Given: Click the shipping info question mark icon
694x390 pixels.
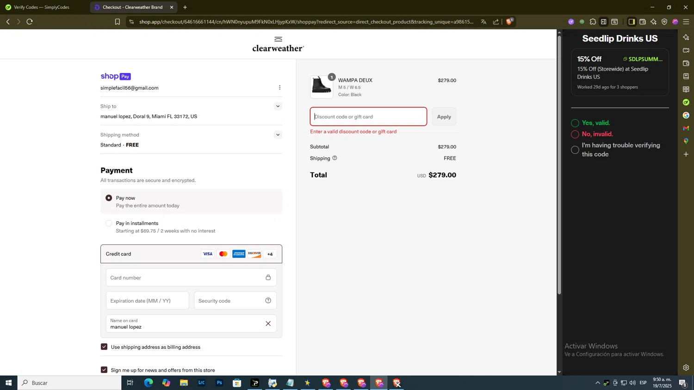Looking at the screenshot, I should pyautogui.click(x=335, y=158).
